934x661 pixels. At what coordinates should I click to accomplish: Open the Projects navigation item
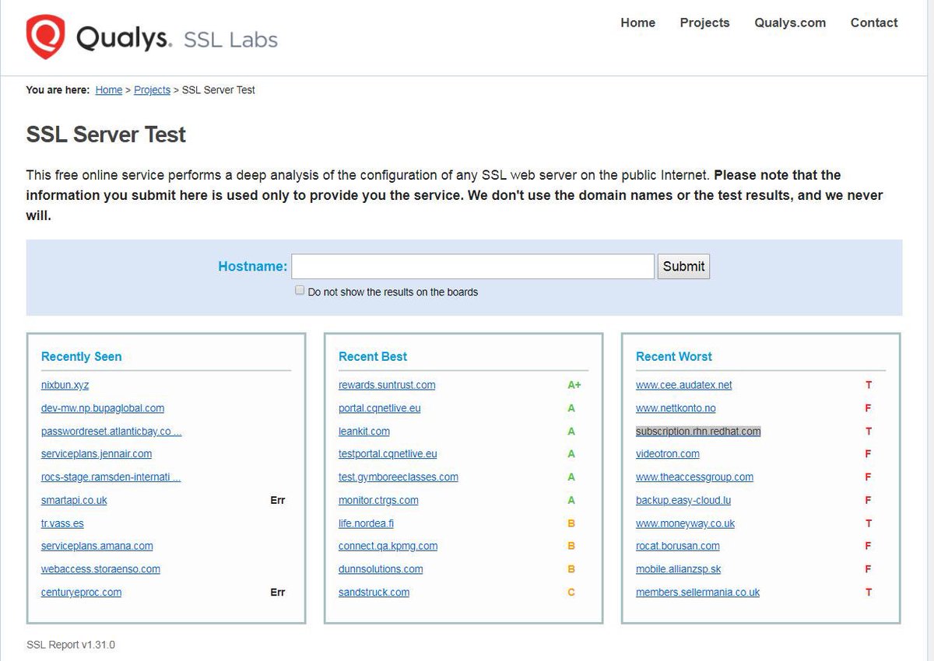(704, 23)
